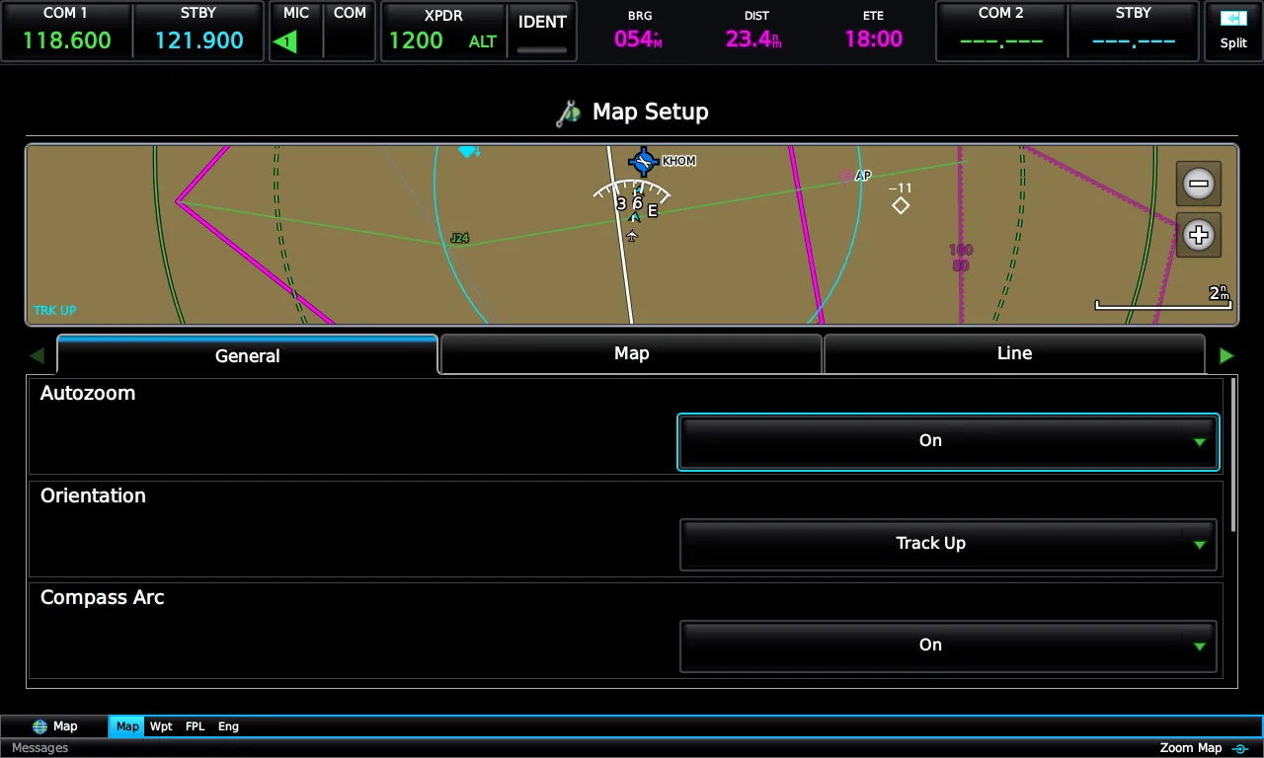Switch to the Line tab
This screenshot has height=758, width=1264.
click(1014, 353)
